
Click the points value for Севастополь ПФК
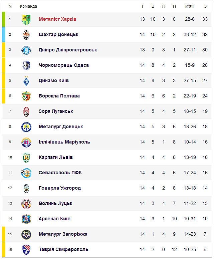(x=205, y=173)
